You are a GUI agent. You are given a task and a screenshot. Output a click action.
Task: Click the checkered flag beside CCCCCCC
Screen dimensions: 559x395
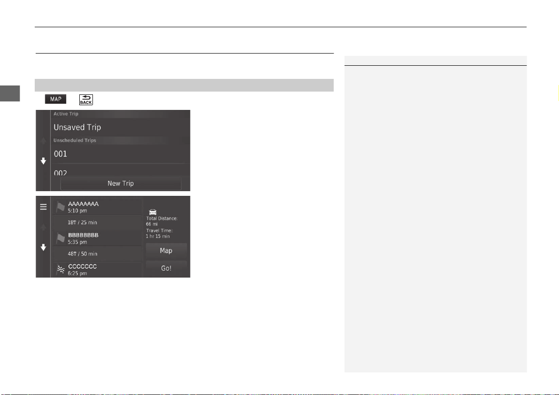(61, 270)
